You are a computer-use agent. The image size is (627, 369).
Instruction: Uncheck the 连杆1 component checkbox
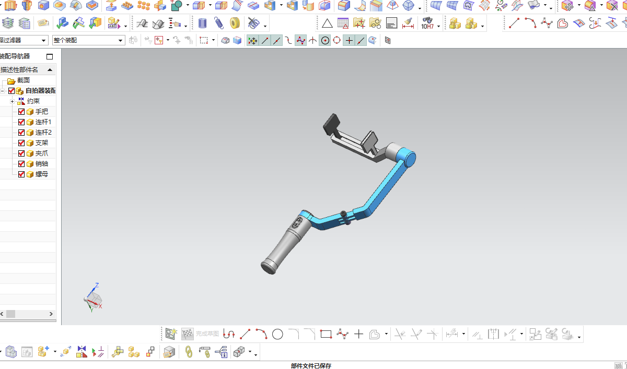pyautogui.click(x=21, y=122)
